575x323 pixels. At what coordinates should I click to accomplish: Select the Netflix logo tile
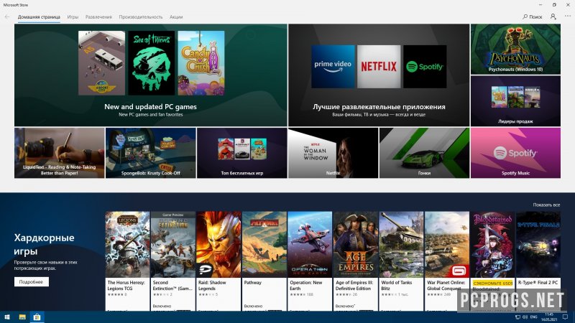(x=379, y=67)
